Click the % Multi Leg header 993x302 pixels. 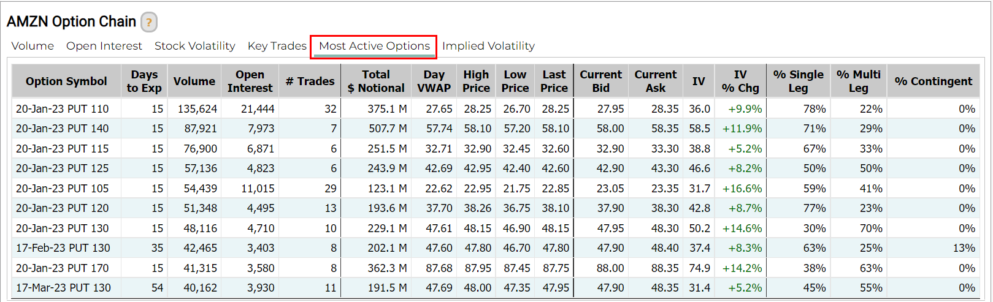858,81
